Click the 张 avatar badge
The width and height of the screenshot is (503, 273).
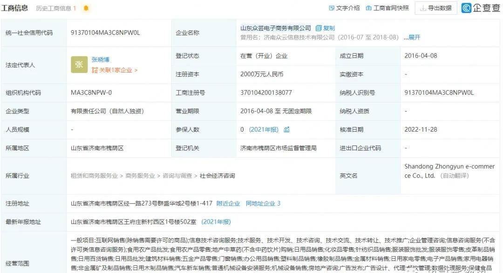(x=79, y=65)
